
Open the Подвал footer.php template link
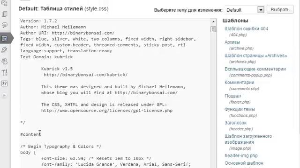click(232, 96)
